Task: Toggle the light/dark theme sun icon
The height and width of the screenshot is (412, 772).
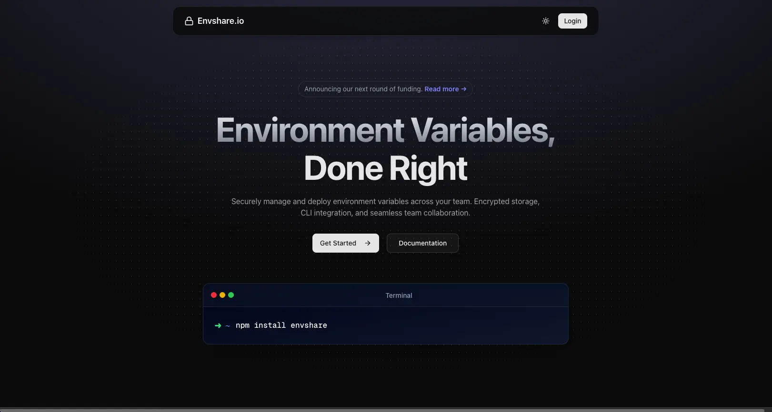Action: (x=546, y=21)
